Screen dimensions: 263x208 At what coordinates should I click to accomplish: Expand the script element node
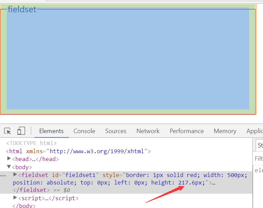(x=15, y=198)
